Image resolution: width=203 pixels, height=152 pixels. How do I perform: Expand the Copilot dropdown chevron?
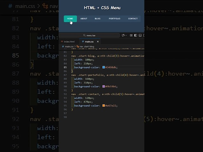click(x=126, y=35)
